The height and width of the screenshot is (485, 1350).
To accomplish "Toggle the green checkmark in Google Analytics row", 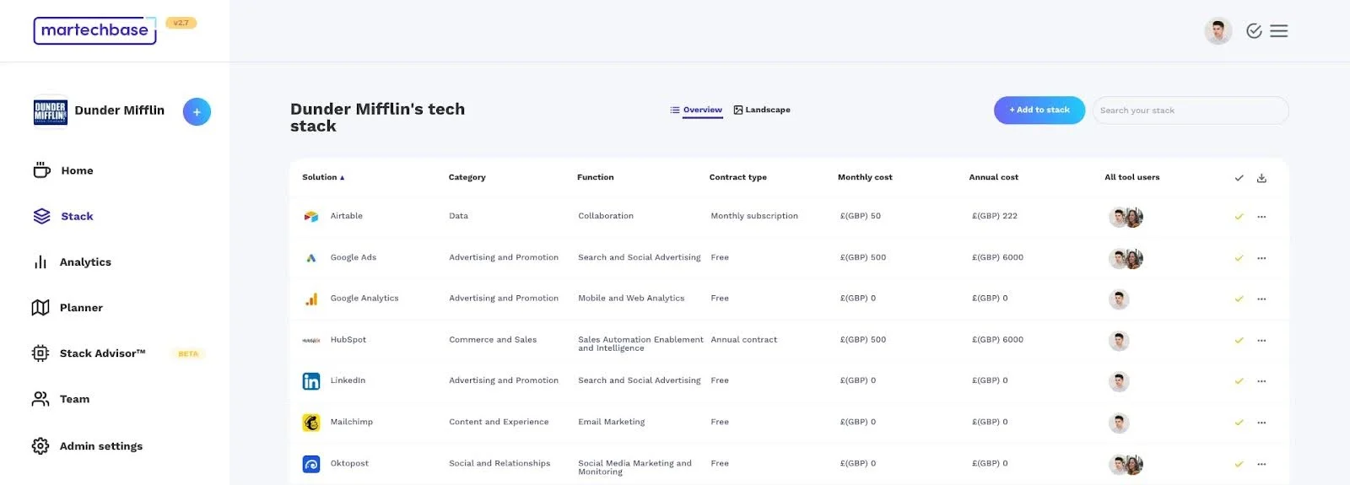I will (1239, 299).
